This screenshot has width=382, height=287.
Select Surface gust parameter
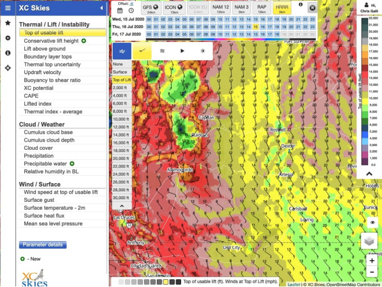(62, 200)
